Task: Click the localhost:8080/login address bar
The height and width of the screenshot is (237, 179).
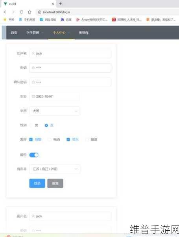Action: click(x=107, y=12)
